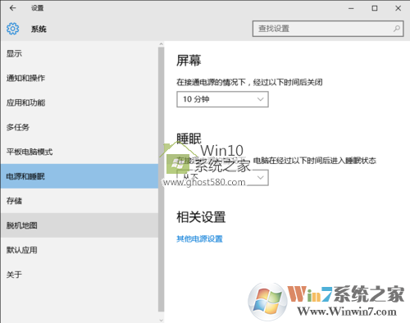Click the 系统 page title

tap(39, 29)
